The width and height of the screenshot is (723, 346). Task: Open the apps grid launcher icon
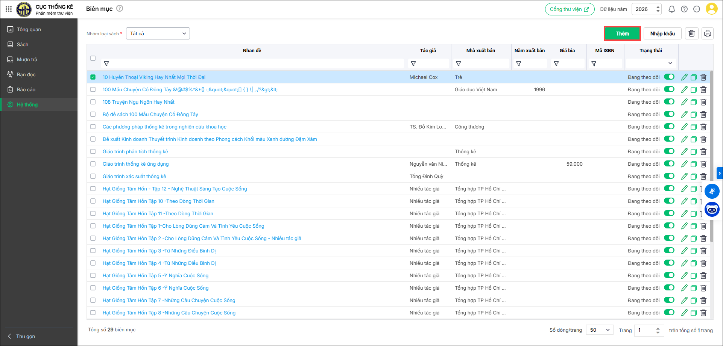[9, 9]
